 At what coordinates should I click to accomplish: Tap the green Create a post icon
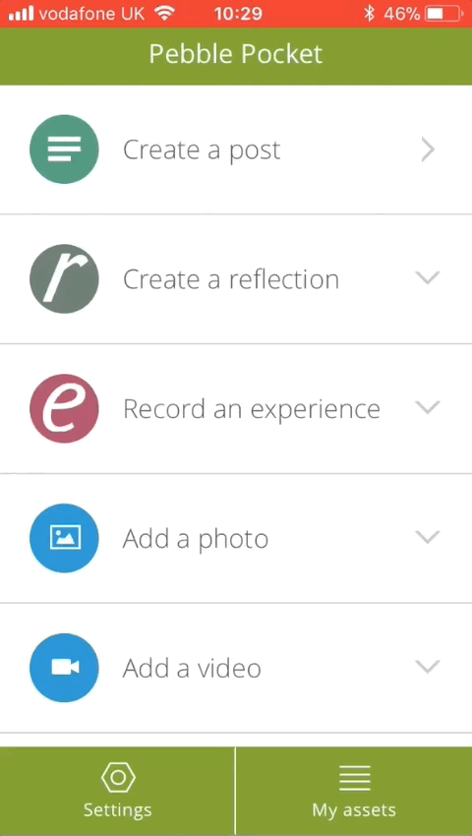click(64, 149)
